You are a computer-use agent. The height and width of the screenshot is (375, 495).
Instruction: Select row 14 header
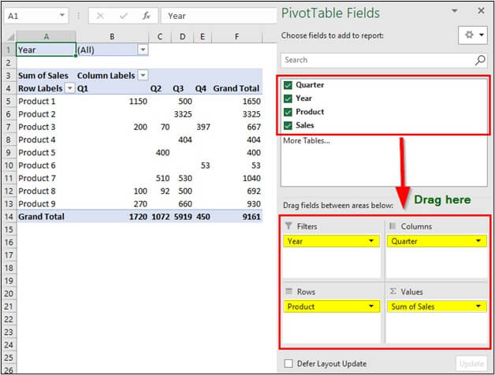9,217
